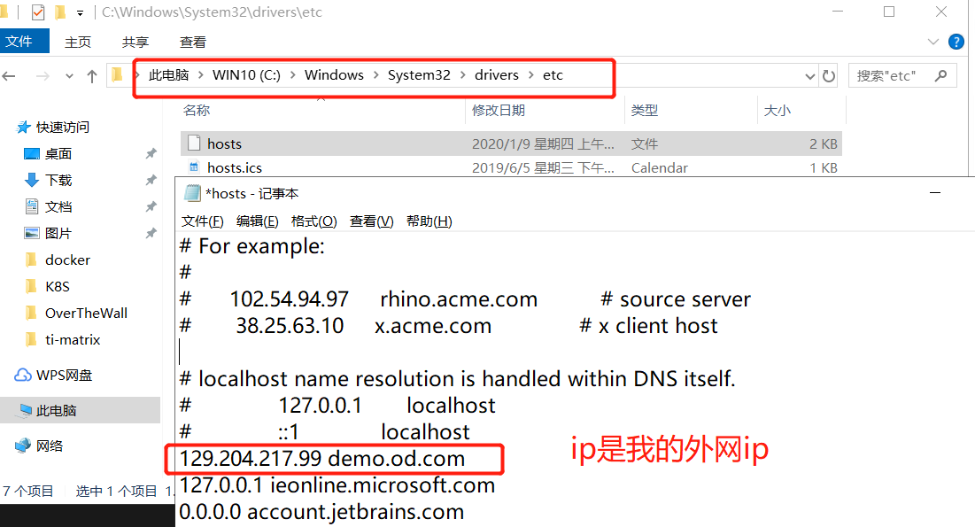Select the hosts.ics calendar file icon
The height and width of the screenshot is (527, 975).
[194, 167]
